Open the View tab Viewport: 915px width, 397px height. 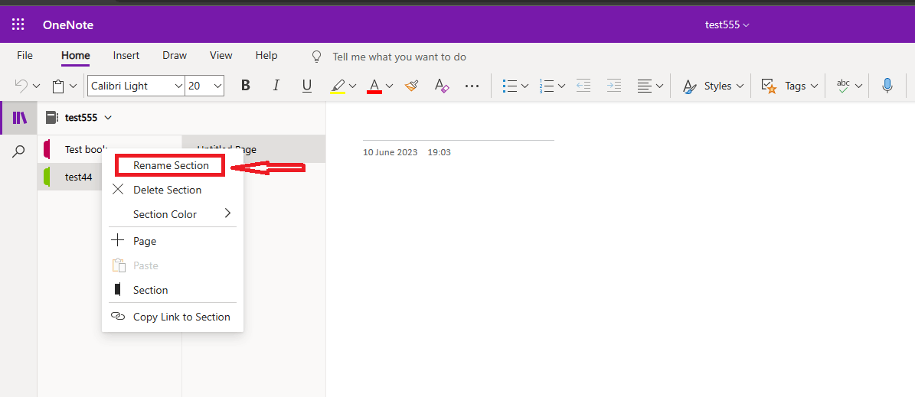point(221,55)
